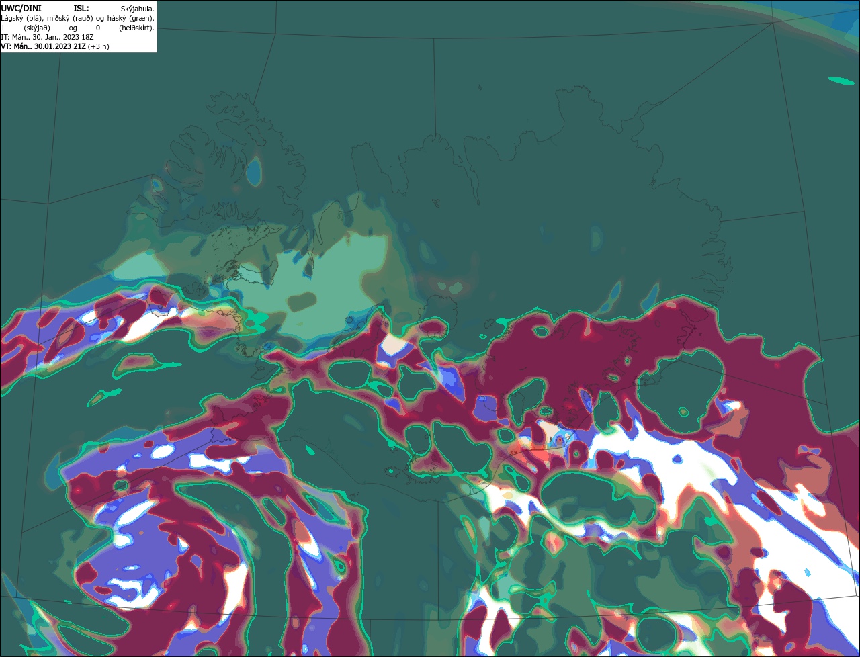
Task: Click the "Skýjahula." title text
Action: pos(137,9)
